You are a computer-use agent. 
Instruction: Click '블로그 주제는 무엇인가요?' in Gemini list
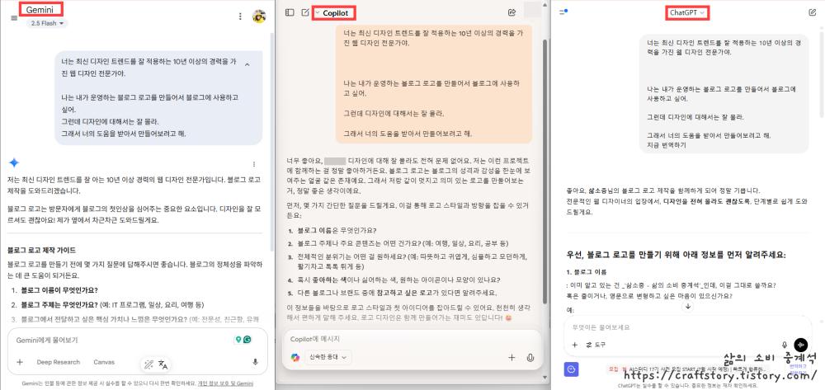click(59, 305)
